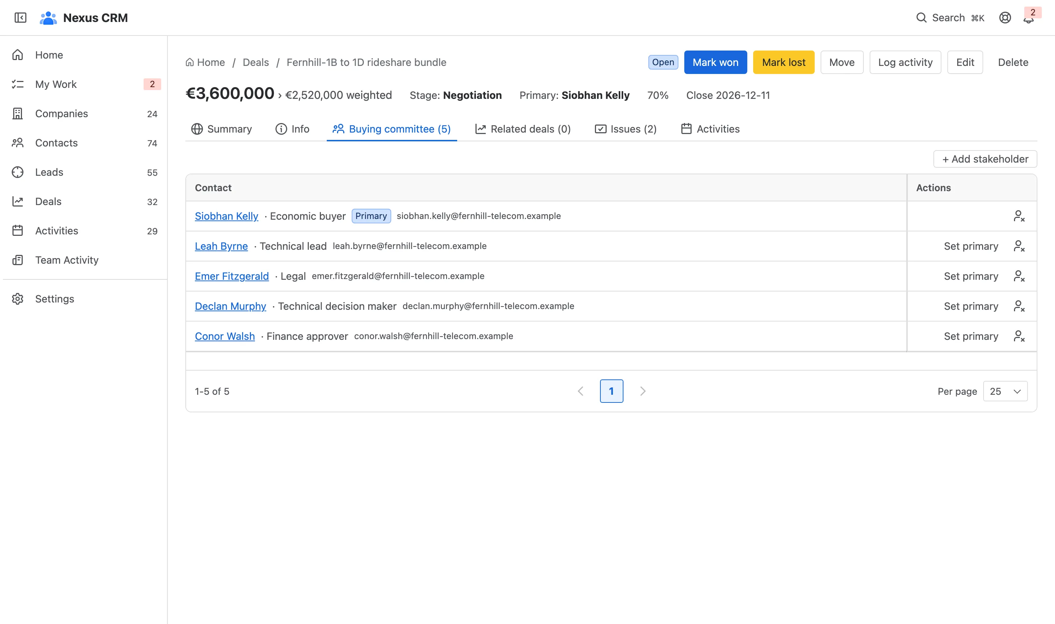Click the Nexus CRM logo icon

pyautogui.click(x=48, y=18)
